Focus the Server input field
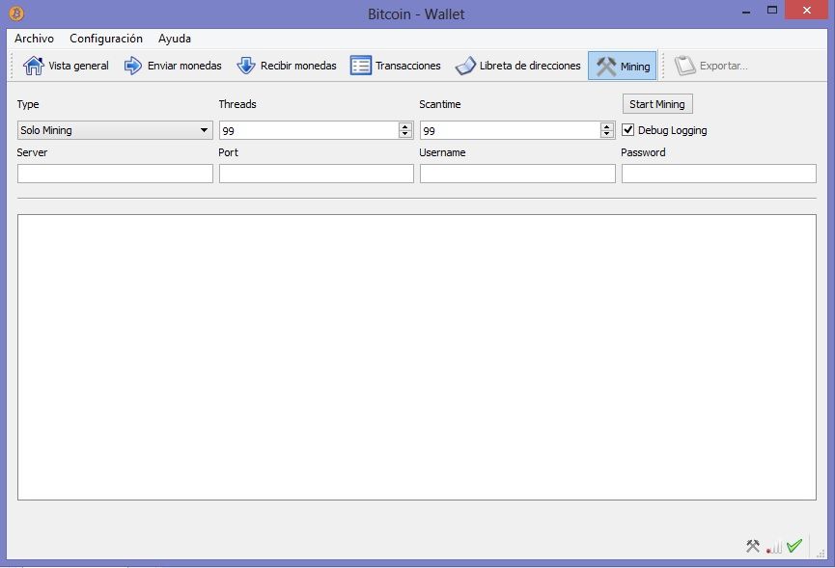 click(115, 174)
